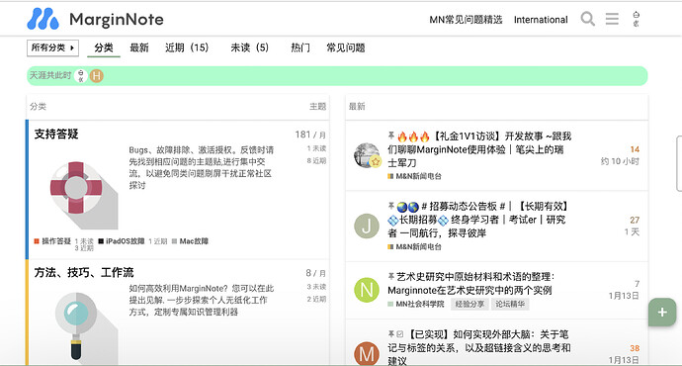
Task: Open the MN社会科学院 category tag
Action: pos(416,304)
